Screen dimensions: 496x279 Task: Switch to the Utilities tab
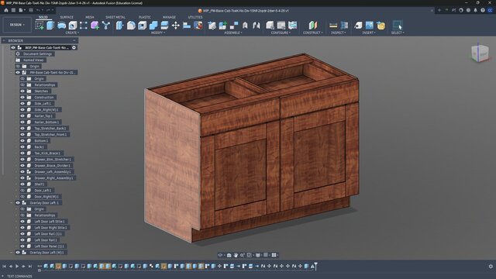pos(195,17)
